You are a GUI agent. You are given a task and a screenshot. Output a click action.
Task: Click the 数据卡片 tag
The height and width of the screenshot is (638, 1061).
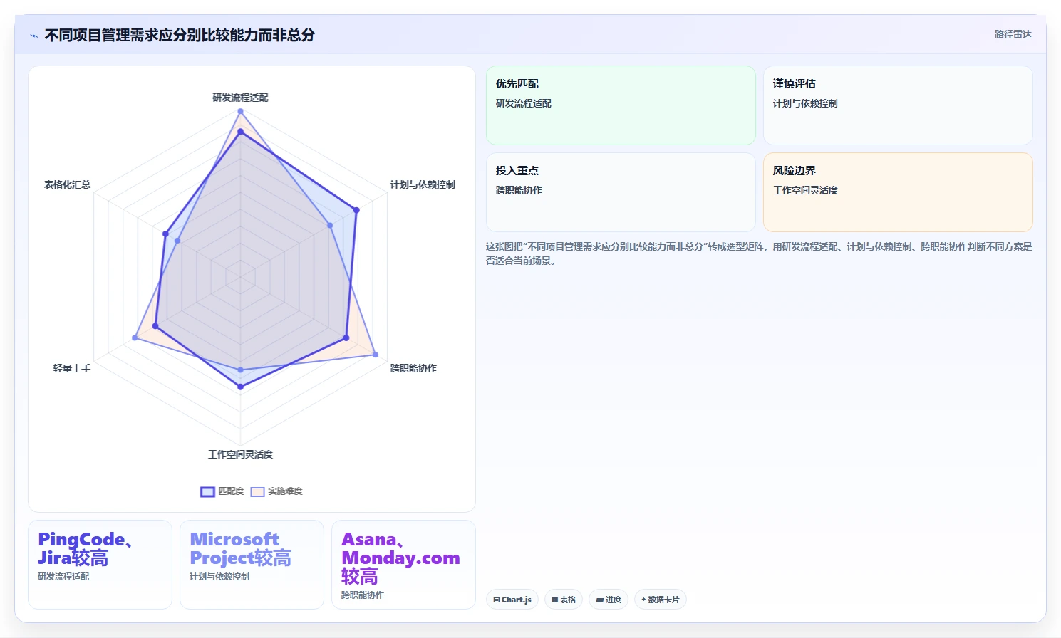[x=660, y=600]
